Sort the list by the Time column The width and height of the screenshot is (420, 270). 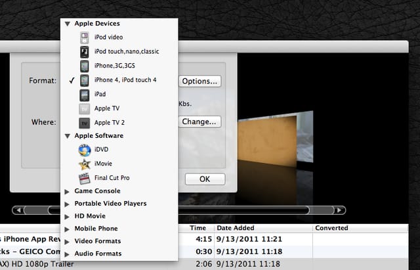coord(198,228)
